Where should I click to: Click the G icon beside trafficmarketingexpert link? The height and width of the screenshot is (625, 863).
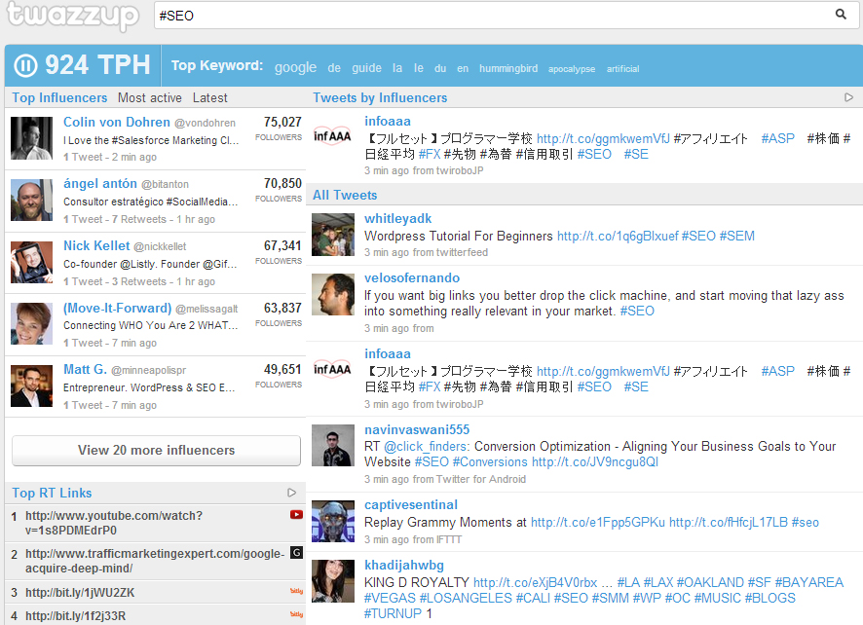point(297,552)
